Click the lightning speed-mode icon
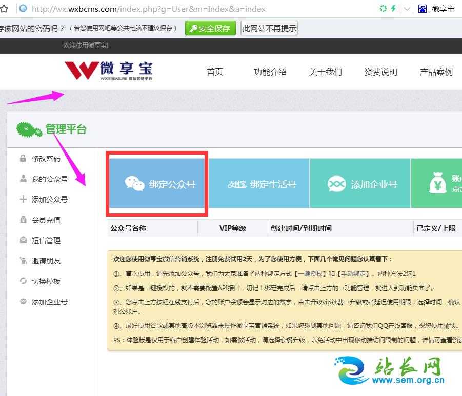 393,9
